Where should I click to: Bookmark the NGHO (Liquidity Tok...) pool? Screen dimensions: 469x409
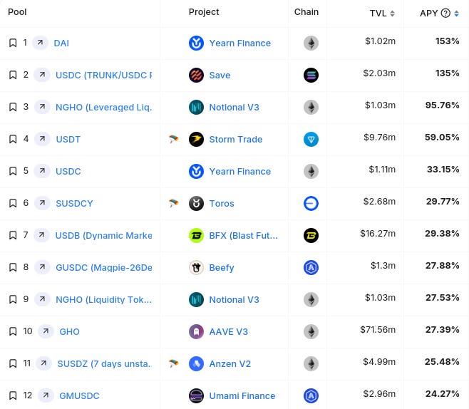13,299
